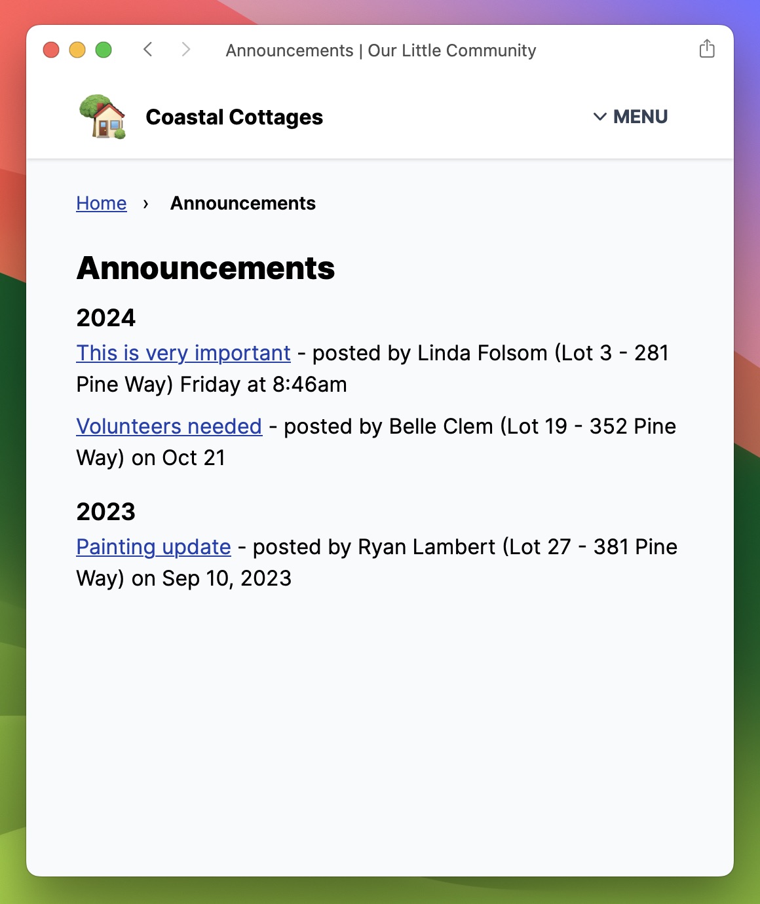This screenshot has height=904, width=760.
Task: Click the 2024 year heading
Action: (106, 318)
